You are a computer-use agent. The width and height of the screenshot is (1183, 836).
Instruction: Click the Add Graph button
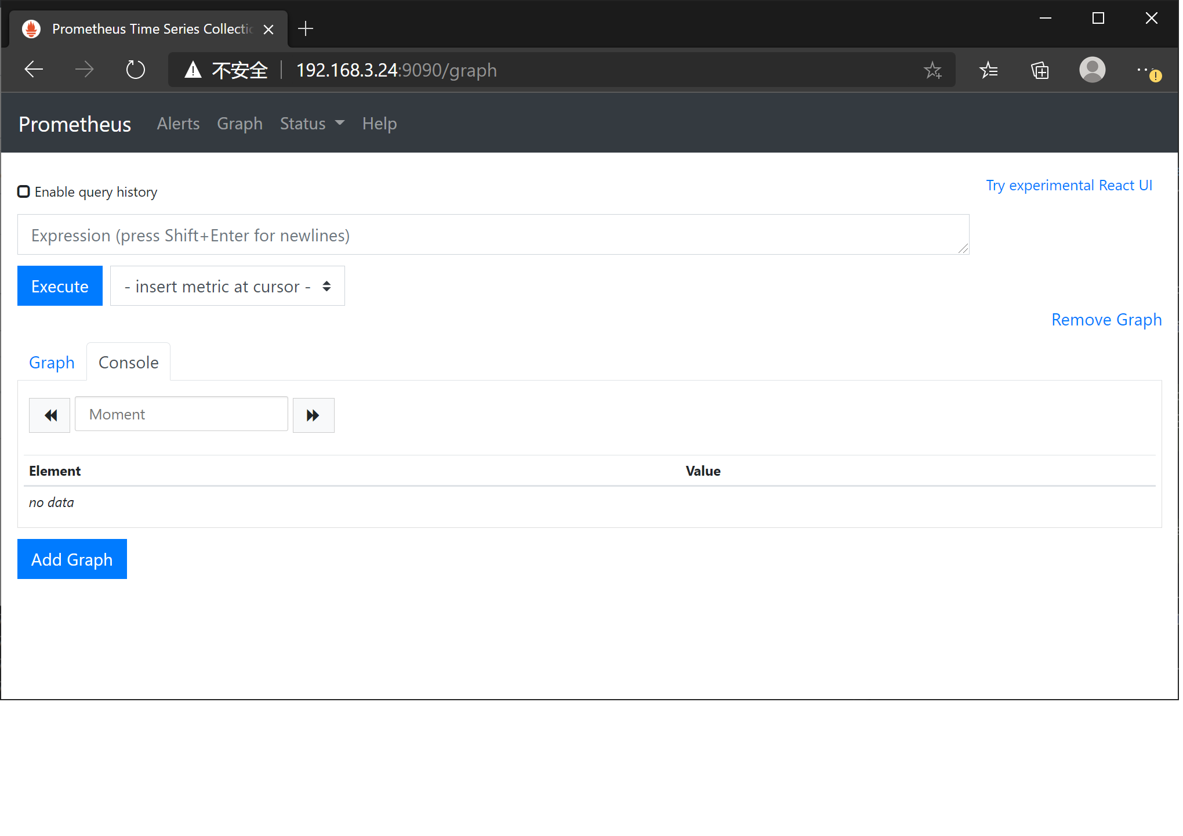pyautogui.click(x=72, y=559)
